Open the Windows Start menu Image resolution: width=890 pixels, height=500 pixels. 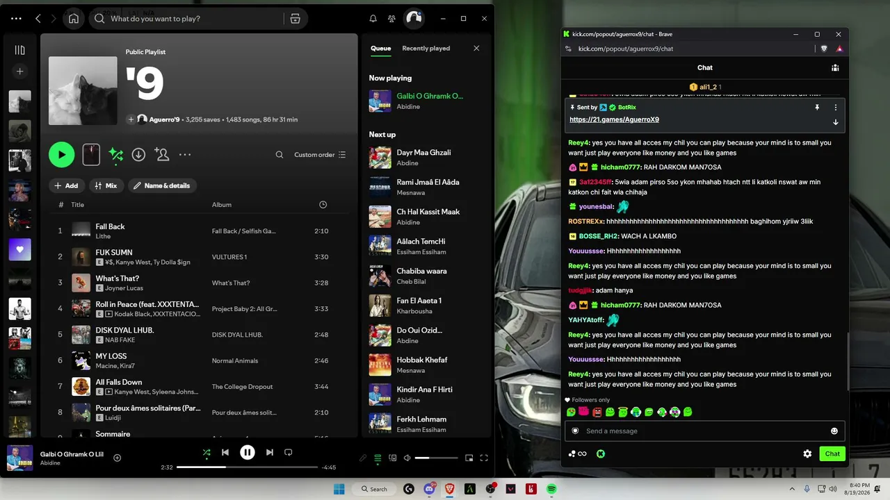click(x=339, y=489)
